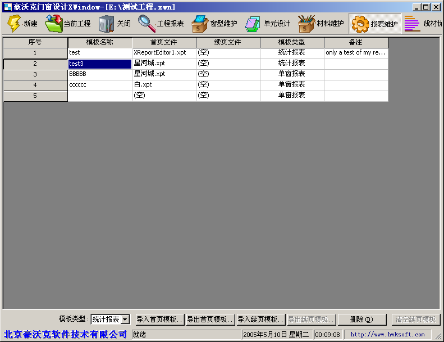Click the date 2005年5月10日 星期二 in status bar
444x342 pixels.
[277, 335]
